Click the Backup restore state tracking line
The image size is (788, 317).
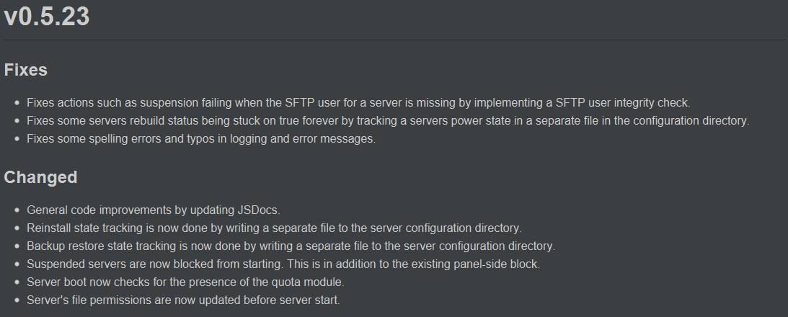(291, 246)
